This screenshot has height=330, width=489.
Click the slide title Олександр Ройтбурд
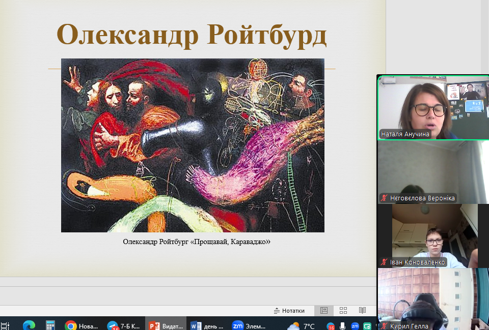[x=192, y=35]
